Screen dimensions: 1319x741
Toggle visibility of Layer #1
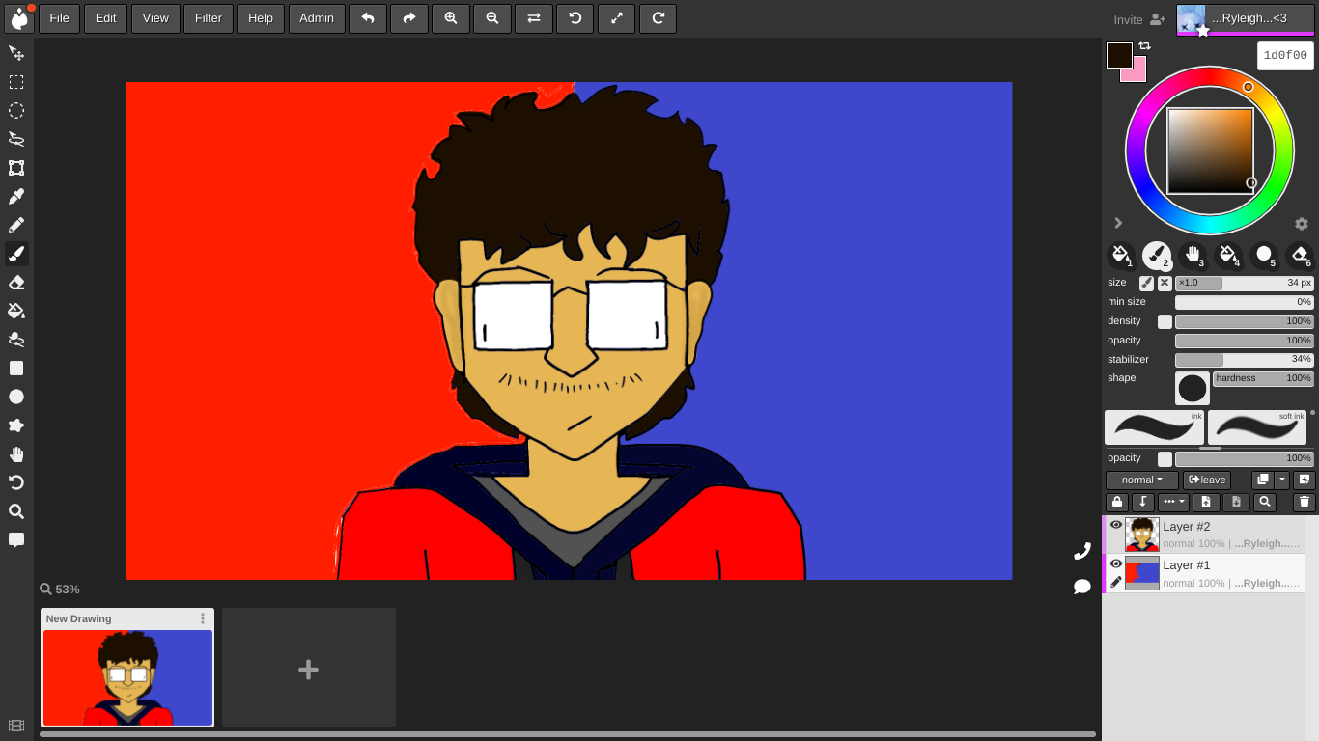1116,563
